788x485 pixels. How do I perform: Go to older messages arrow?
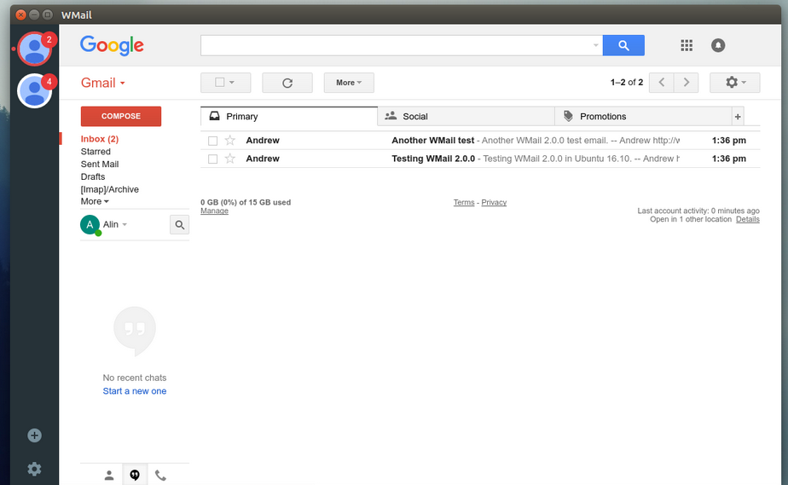point(686,83)
